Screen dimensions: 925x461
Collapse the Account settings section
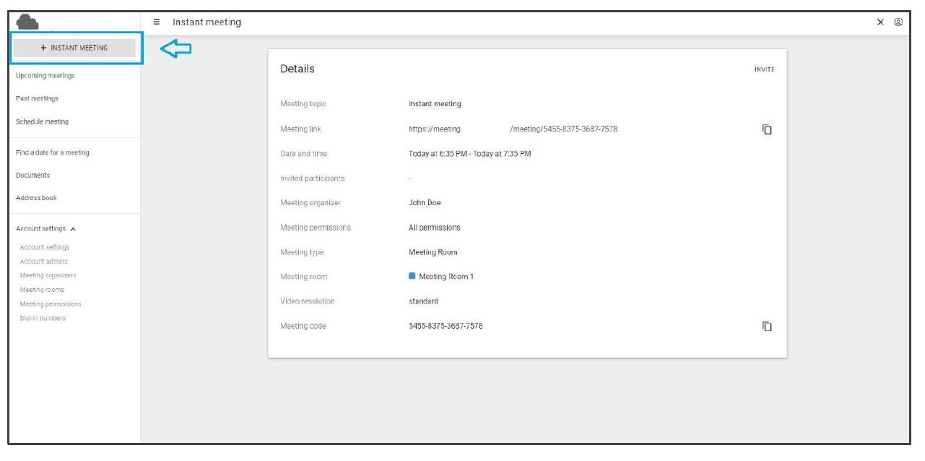tap(73, 229)
